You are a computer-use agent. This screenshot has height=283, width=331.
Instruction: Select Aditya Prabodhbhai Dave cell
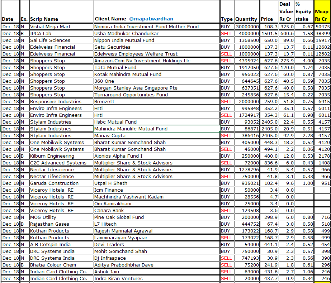157,265
